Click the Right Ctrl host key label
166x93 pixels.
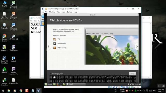136,87
